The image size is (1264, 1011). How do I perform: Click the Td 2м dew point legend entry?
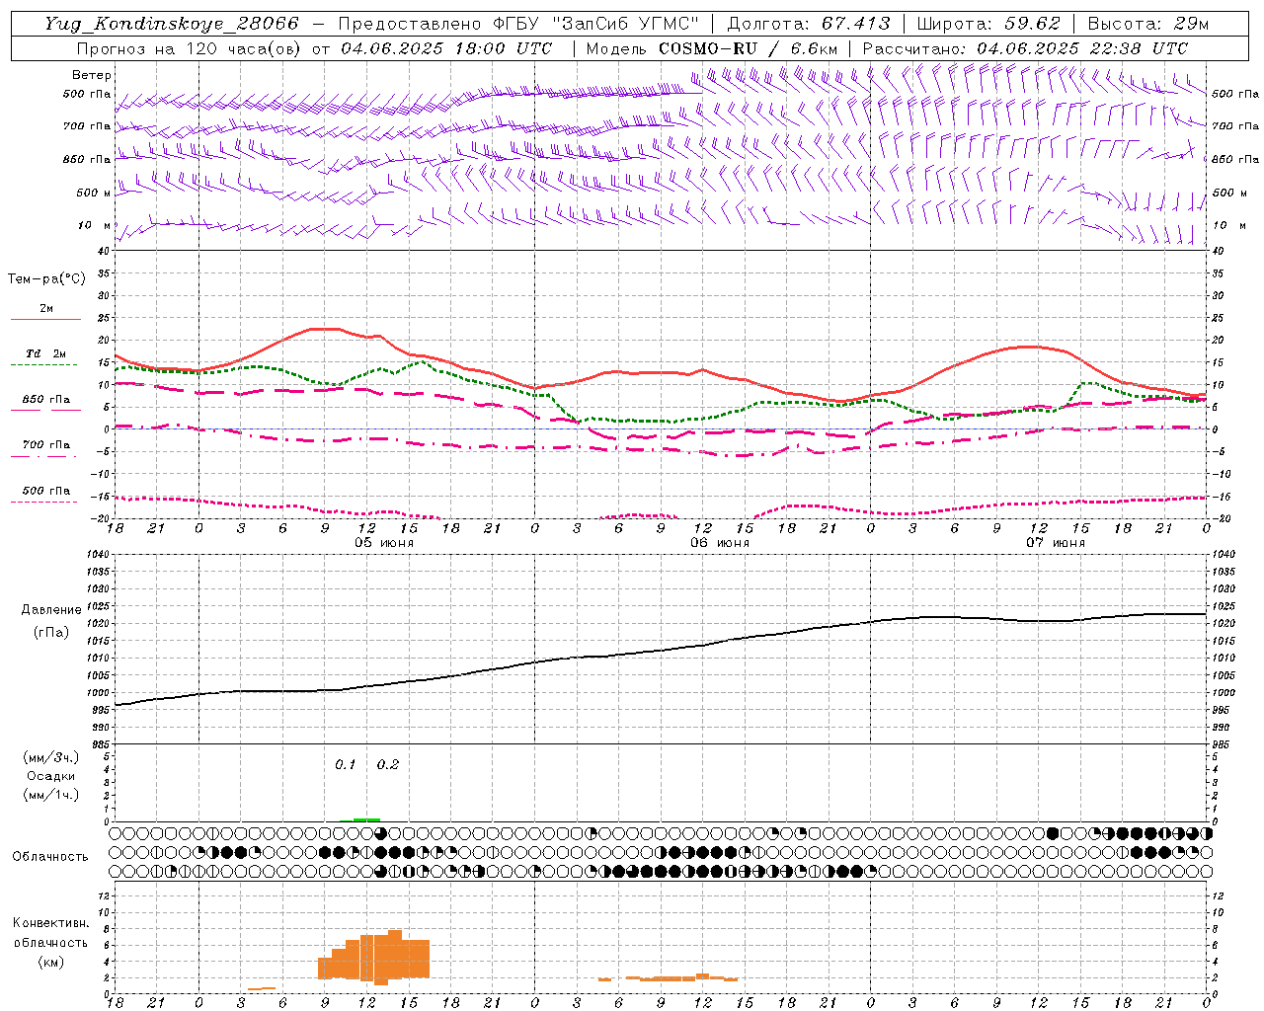[45, 353]
